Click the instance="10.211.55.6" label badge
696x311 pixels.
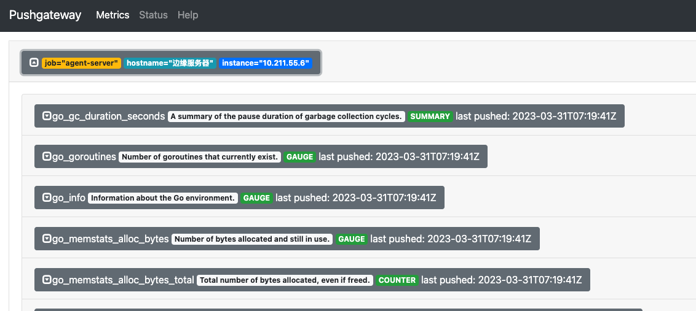[266, 63]
